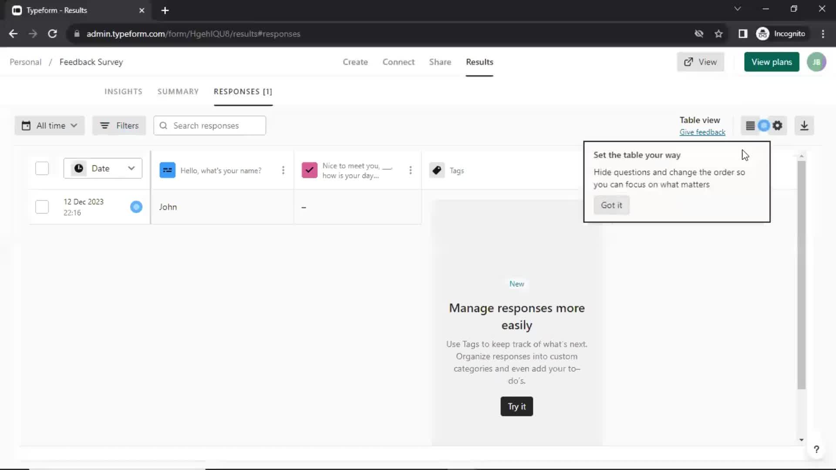Tick the select-all responses checkbox
This screenshot has width=836, height=470.
(x=42, y=168)
